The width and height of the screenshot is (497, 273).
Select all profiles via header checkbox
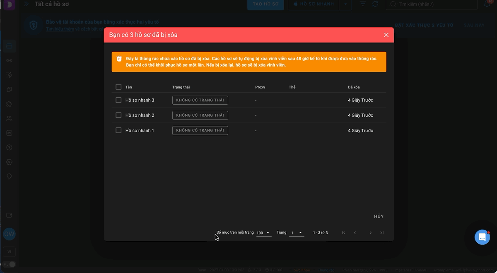[118, 87]
